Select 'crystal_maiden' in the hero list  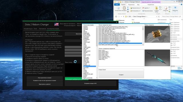[87, 47]
